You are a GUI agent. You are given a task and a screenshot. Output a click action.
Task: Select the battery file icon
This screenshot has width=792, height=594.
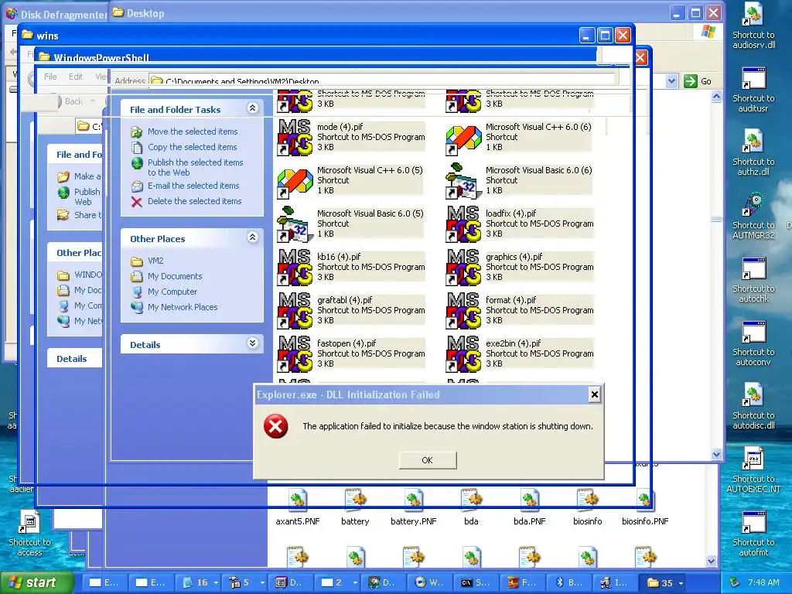[355, 500]
